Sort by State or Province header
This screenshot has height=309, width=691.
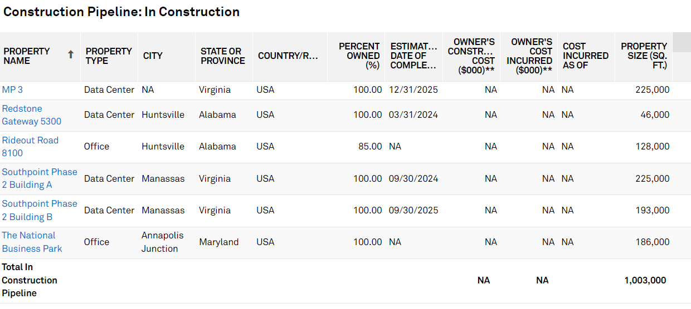click(223, 56)
